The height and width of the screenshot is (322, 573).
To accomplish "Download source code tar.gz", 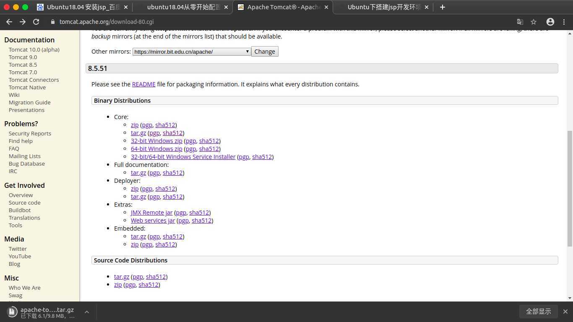I will pyautogui.click(x=122, y=277).
